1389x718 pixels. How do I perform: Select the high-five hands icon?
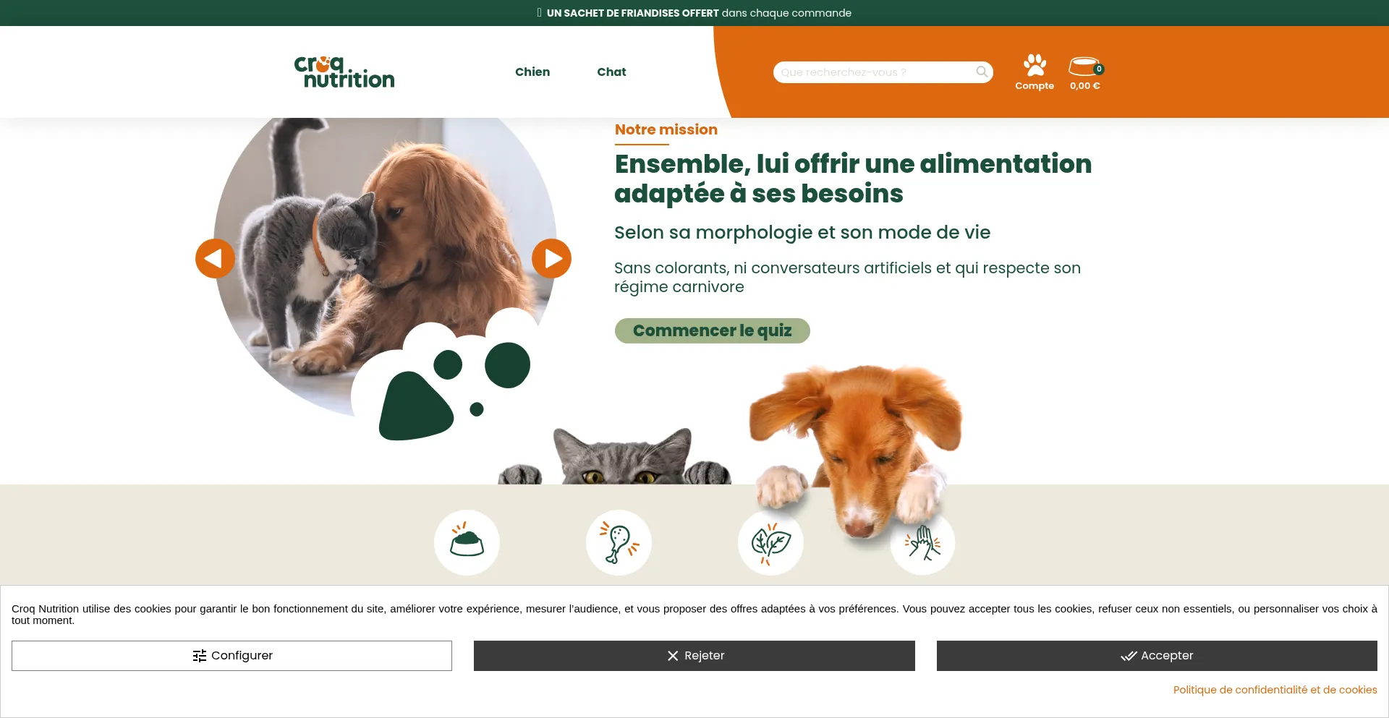point(922,542)
